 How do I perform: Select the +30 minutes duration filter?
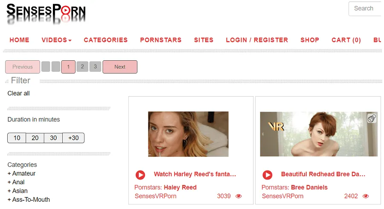coord(73,138)
